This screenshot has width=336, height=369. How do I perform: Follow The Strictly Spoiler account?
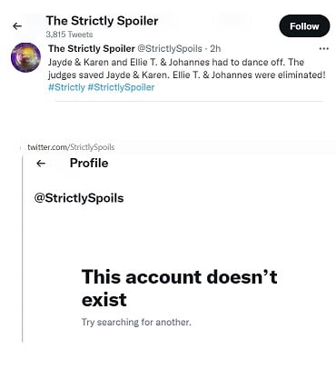coord(304,26)
